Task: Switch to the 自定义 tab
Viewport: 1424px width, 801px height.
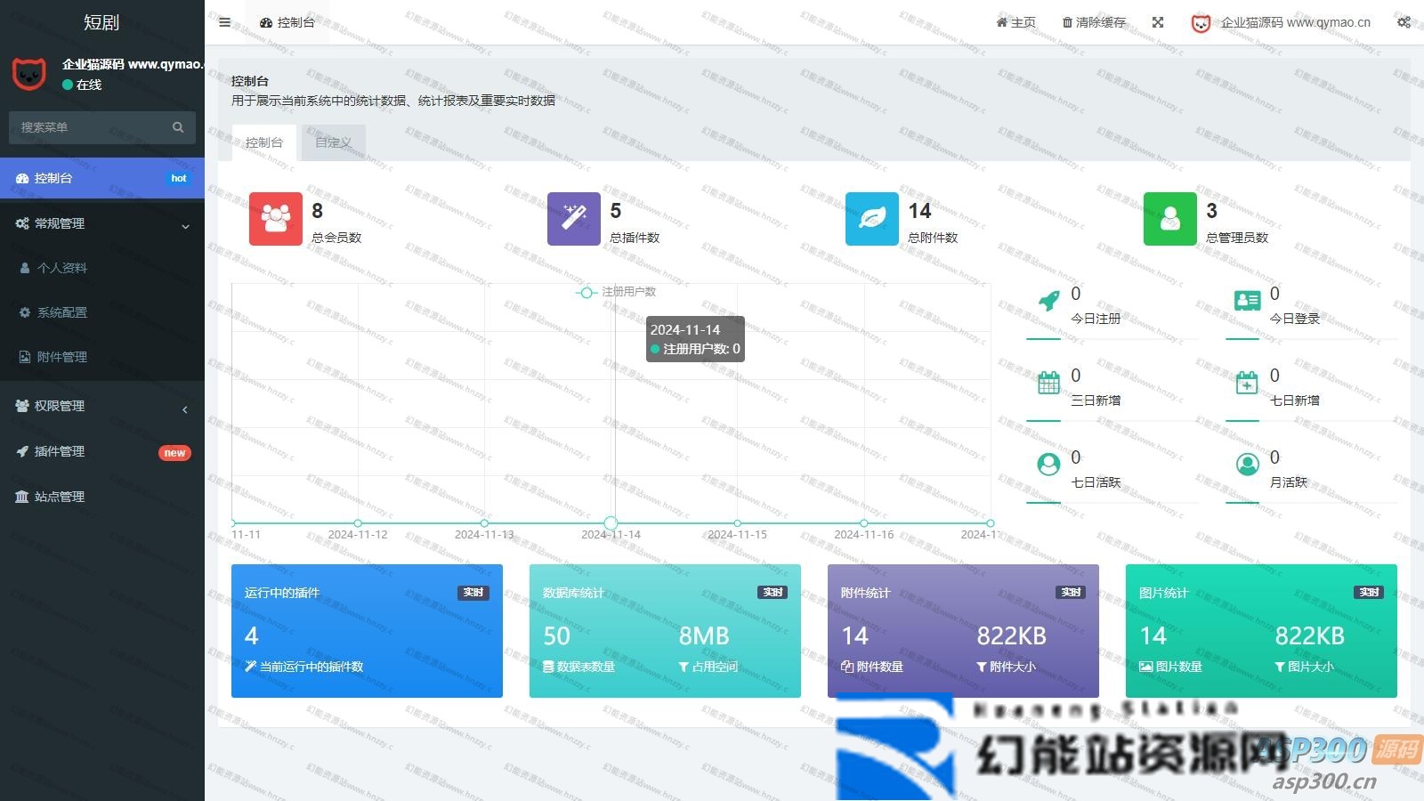Action: click(x=333, y=142)
